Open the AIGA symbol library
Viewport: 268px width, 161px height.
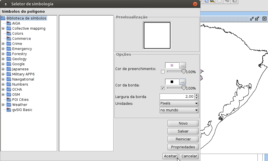16,23
